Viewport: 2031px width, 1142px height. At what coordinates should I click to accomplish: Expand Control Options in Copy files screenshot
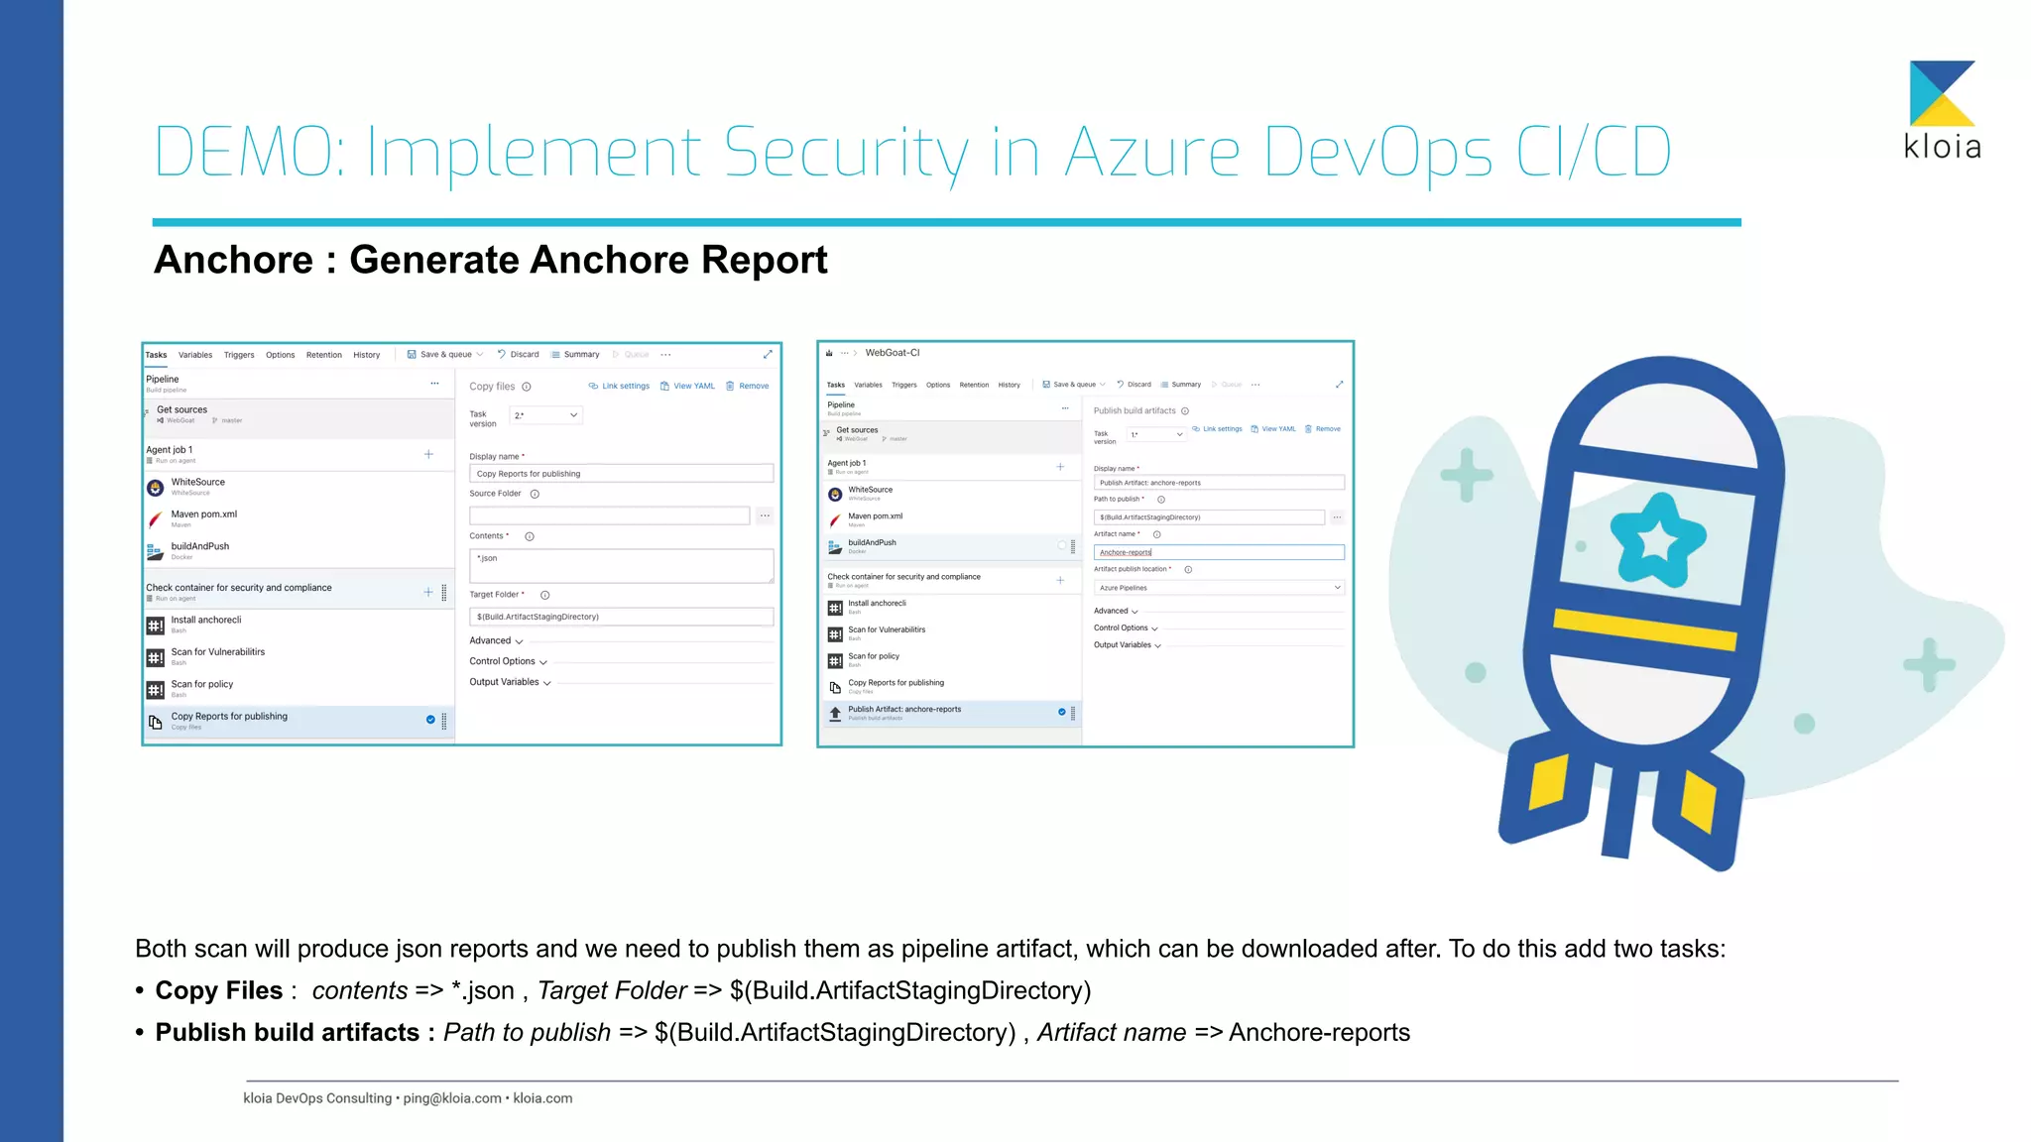click(508, 662)
